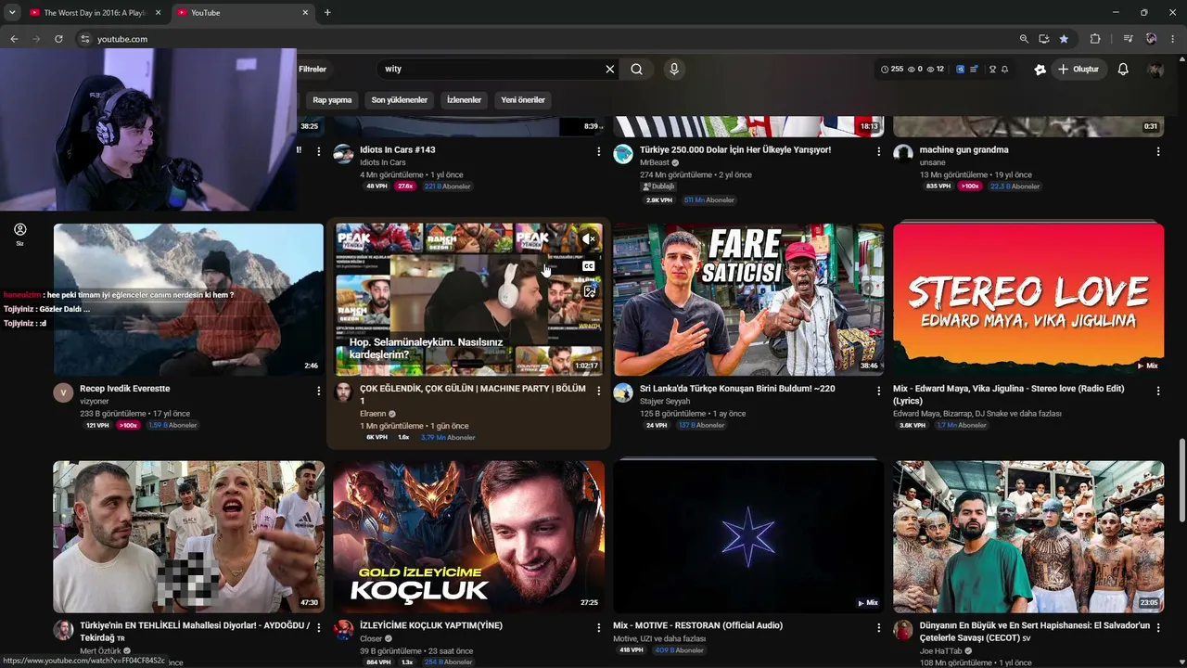Unmute the Elraenn video preview
This screenshot has width=1187, height=668.
(589, 239)
